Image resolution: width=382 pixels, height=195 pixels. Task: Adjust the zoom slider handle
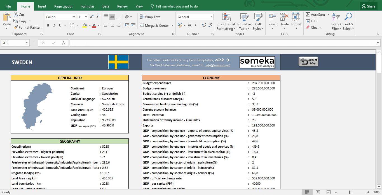(x=350, y=192)
